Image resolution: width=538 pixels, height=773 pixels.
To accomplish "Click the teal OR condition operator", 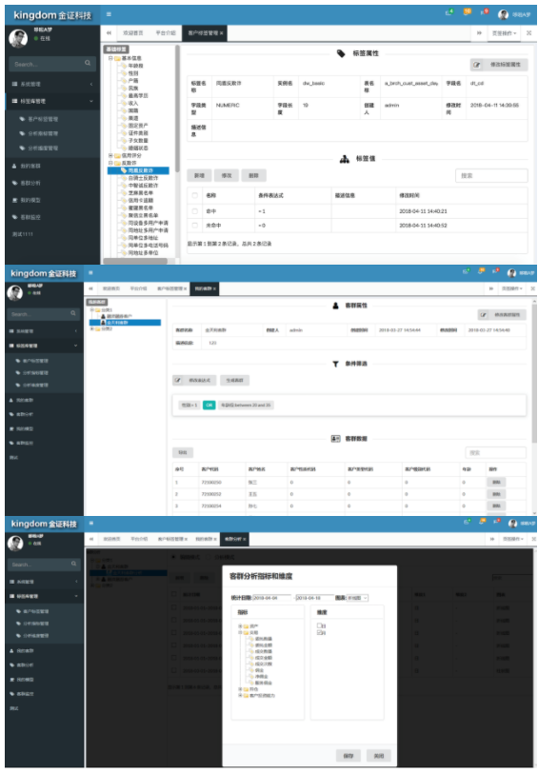I will point(209,406).
